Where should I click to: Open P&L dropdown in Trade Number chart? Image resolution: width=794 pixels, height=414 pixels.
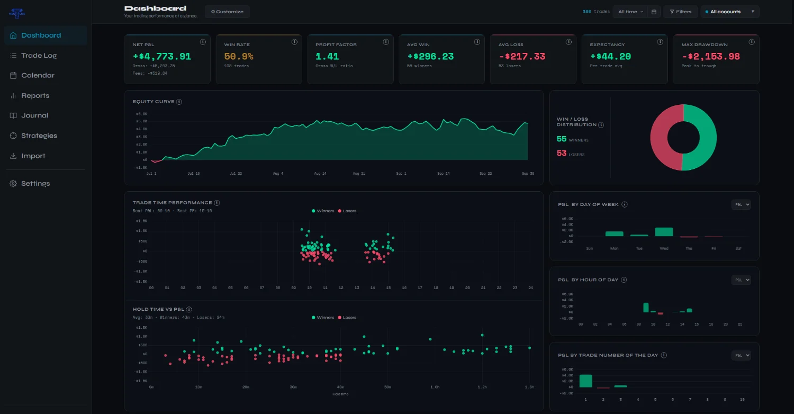click(741, 356)
